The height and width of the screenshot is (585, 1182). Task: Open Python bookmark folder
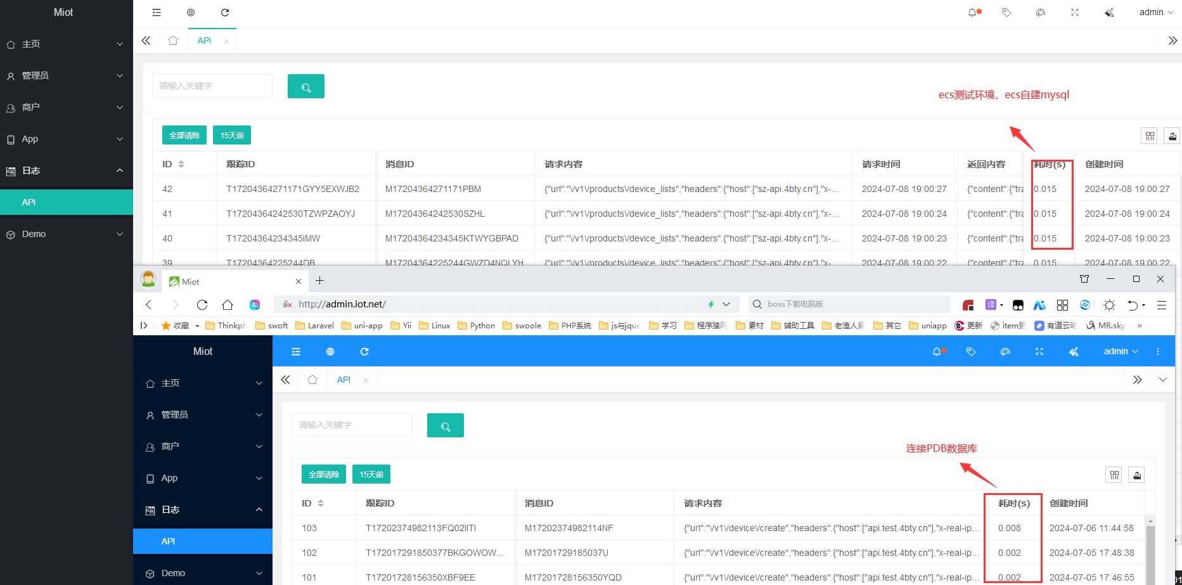pyautogui.click(x=476, y=326)
